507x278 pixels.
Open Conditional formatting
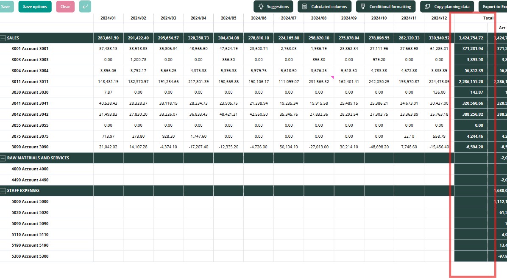coord(386,6)
